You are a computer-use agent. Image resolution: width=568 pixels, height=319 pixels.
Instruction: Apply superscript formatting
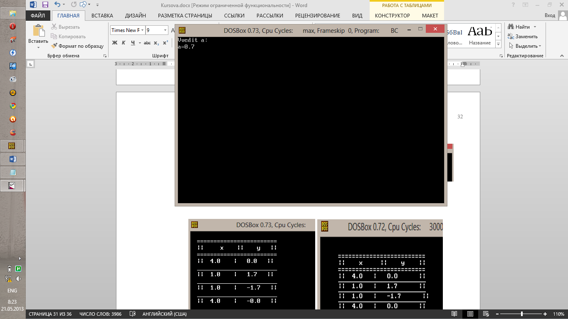[165, 43]
